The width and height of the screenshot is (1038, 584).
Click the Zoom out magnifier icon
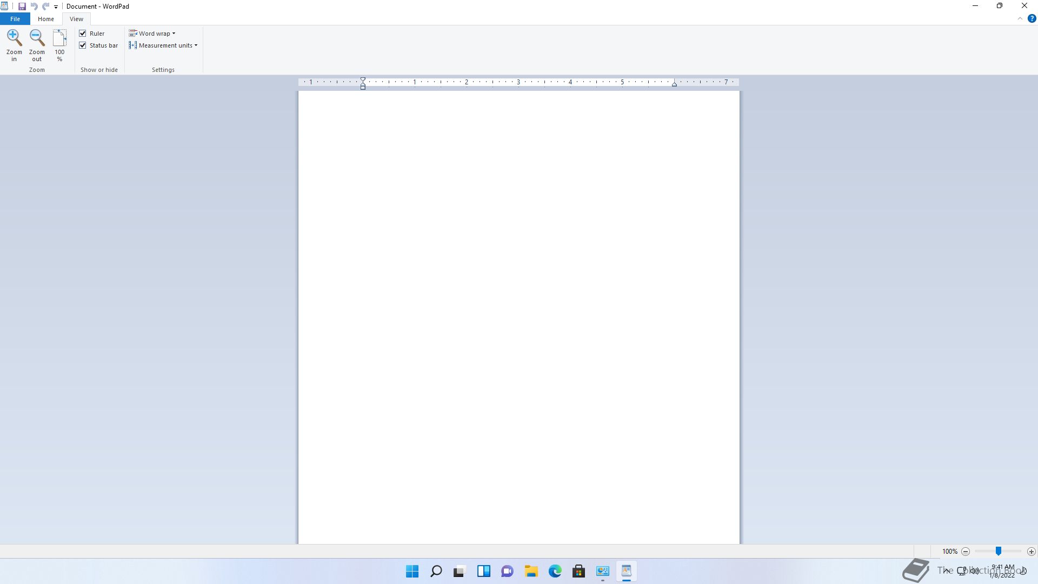point(37,38)
